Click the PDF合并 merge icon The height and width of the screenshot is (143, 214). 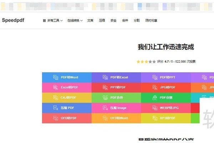(105, 98)
